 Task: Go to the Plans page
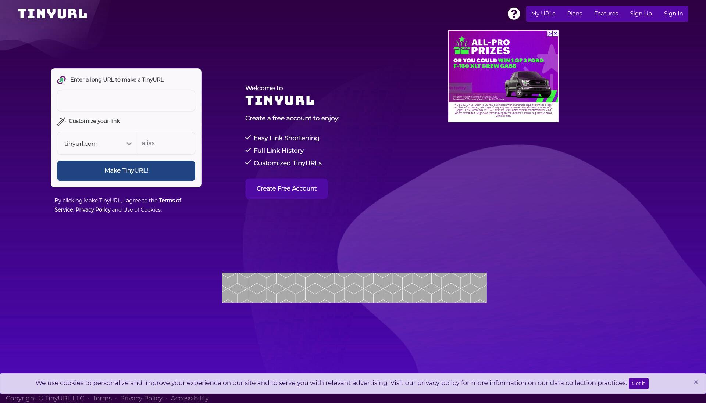pyautogui.click(x=574, y=14)
